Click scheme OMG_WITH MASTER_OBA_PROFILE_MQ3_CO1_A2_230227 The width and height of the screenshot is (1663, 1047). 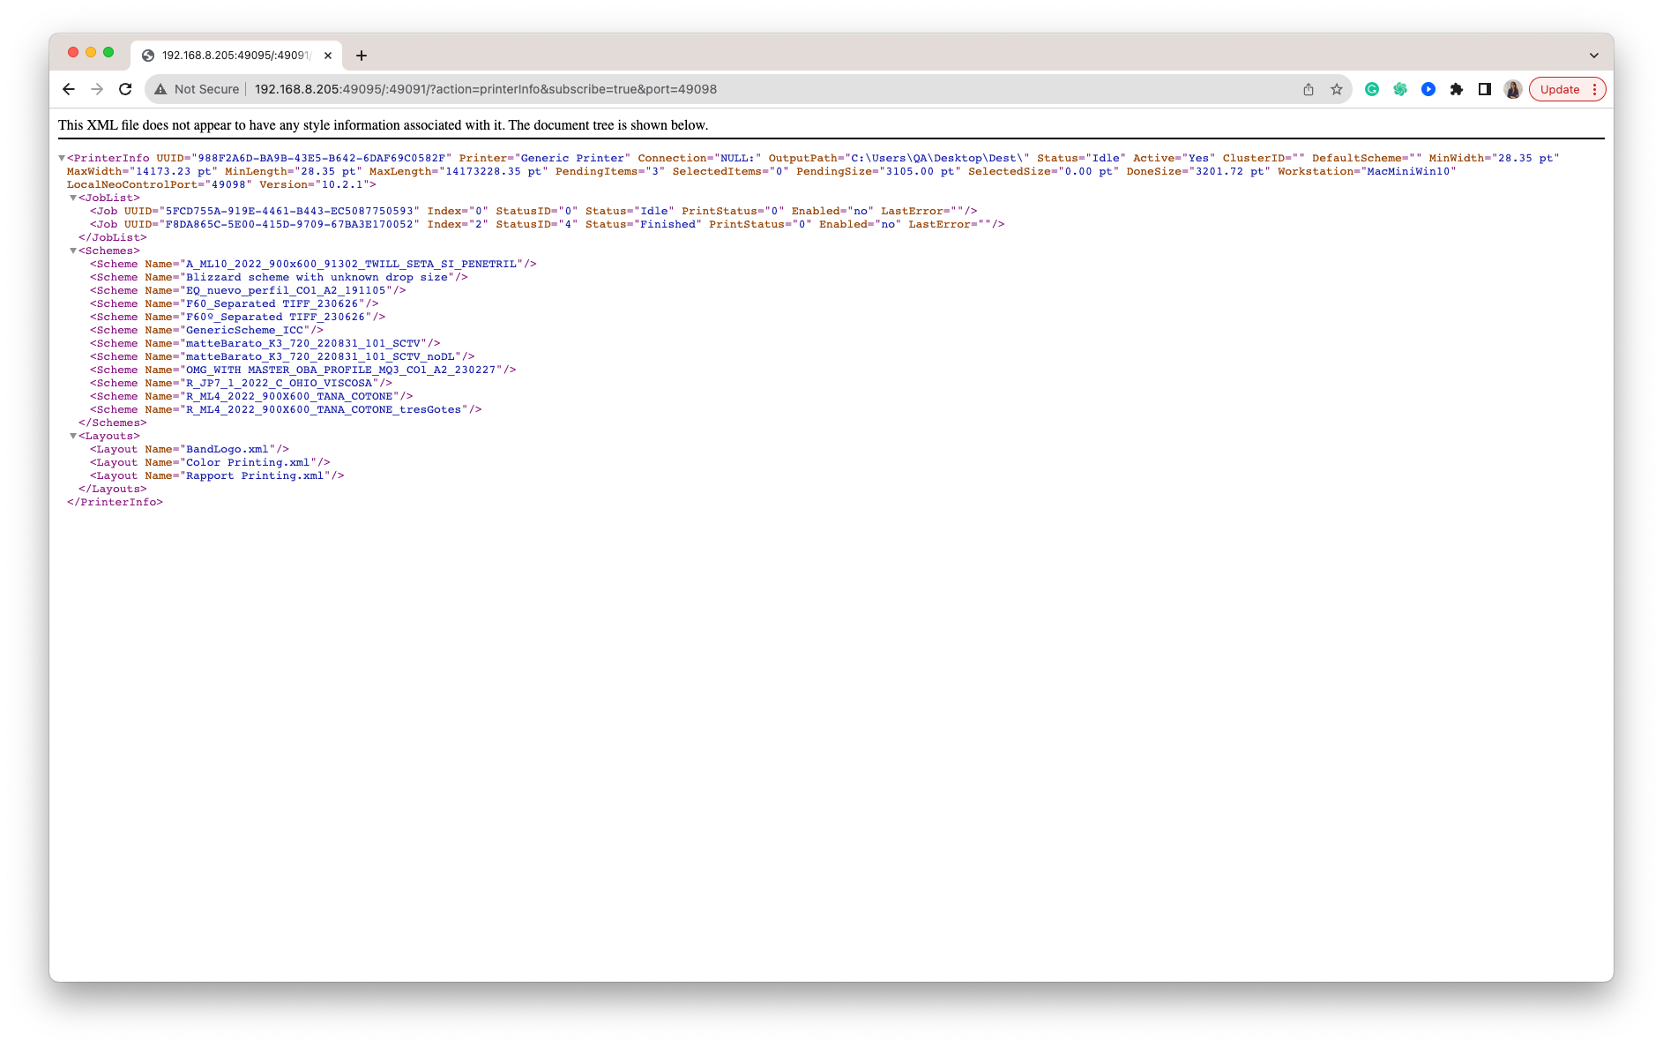point(303,370)
